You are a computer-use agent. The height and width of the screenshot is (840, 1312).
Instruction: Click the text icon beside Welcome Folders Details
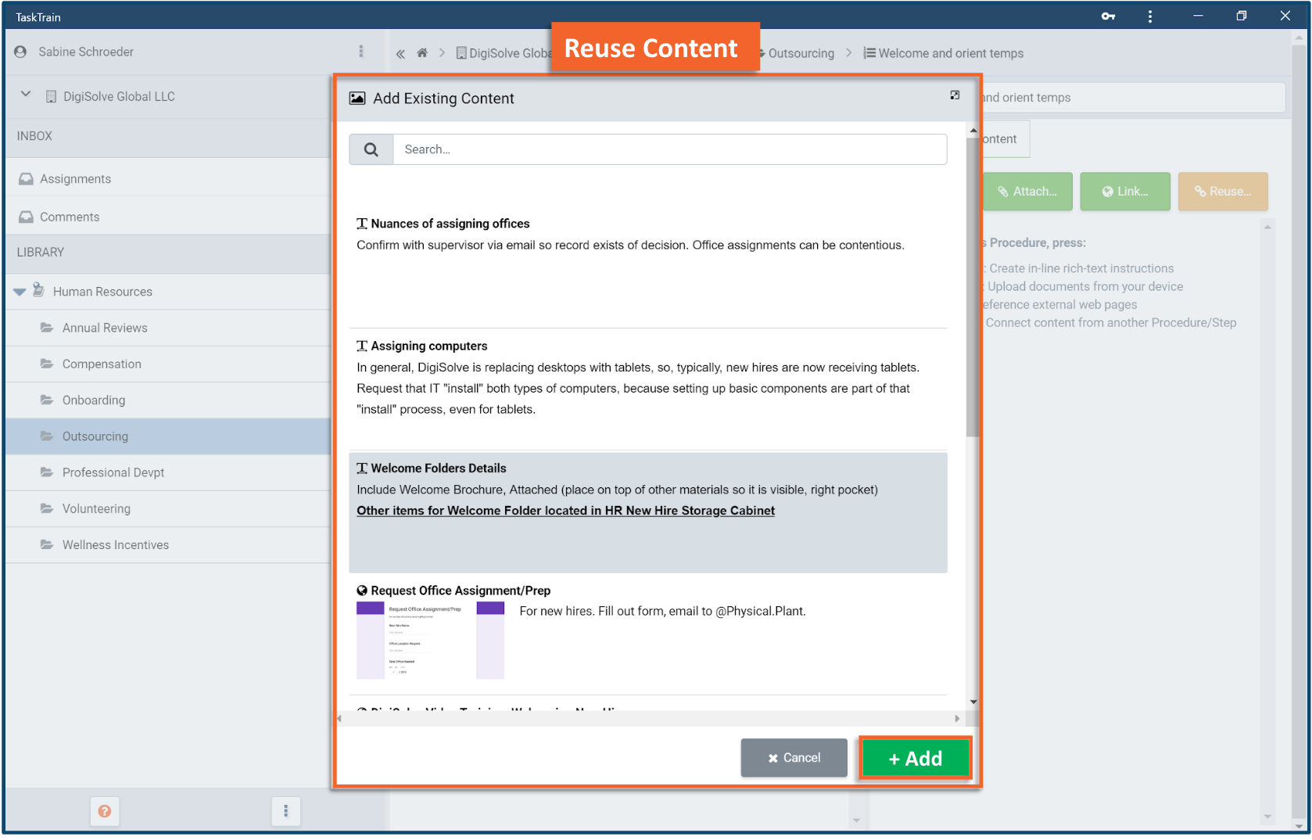click(x=362, y=468)
